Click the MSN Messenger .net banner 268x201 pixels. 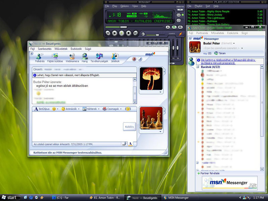(x=229, y=183)
